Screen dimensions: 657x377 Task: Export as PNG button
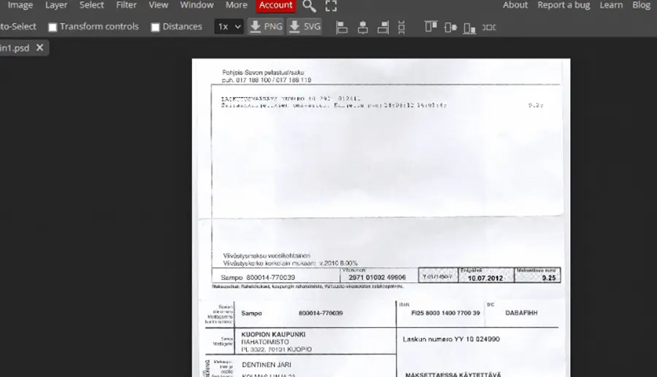click(x=266, y=27)
